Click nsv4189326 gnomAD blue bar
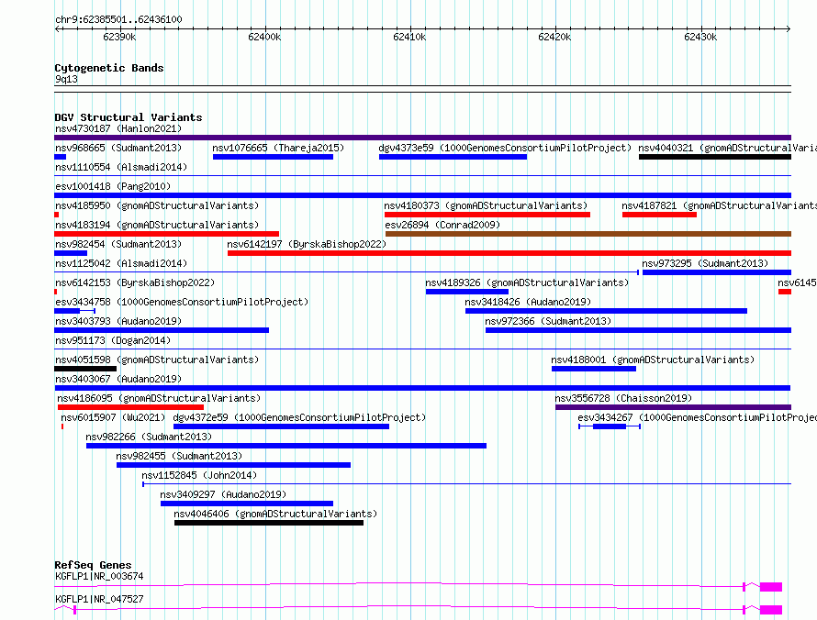 [467, 292]
